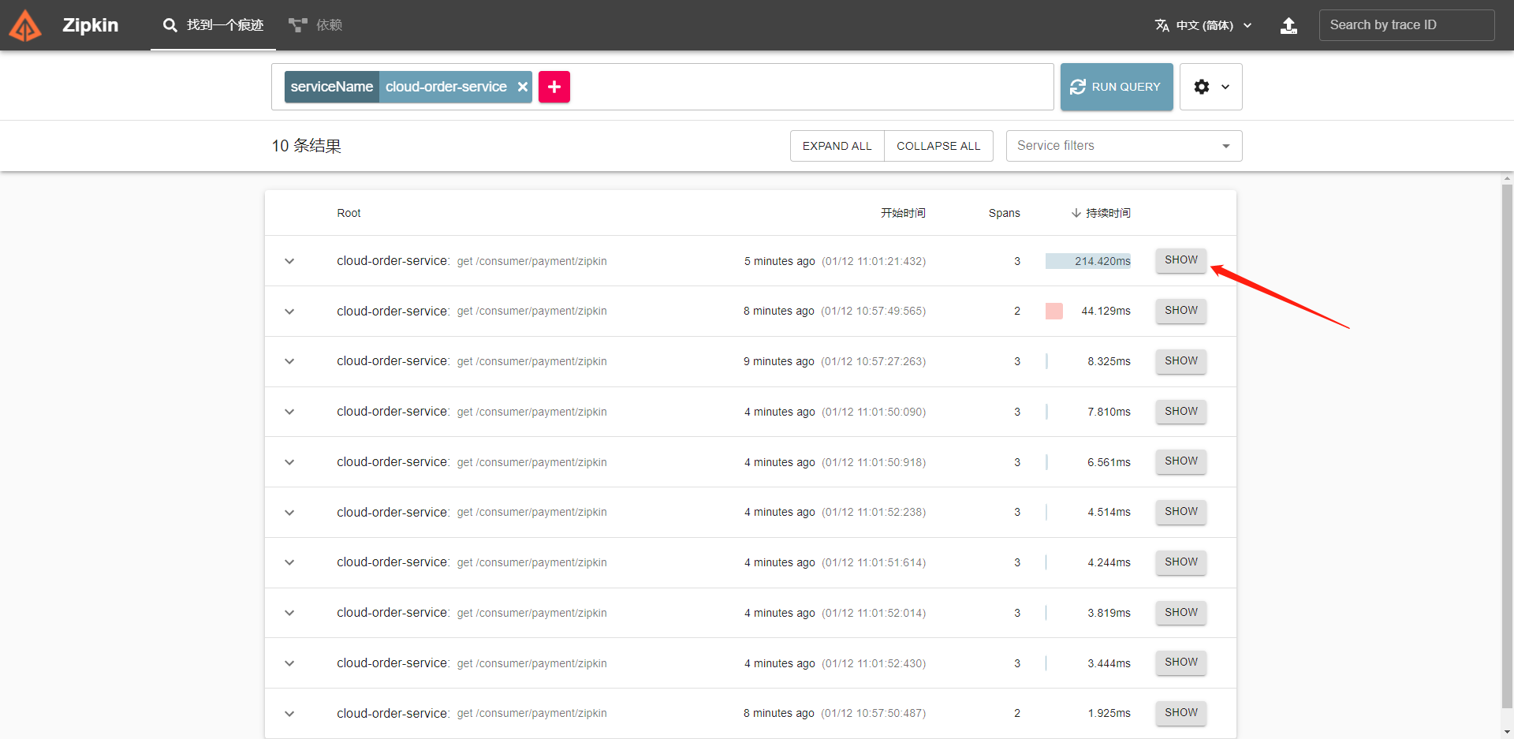Show the 7.810ms trace
This screenshot has height=739, width=1514.
tap(1181, 412)
